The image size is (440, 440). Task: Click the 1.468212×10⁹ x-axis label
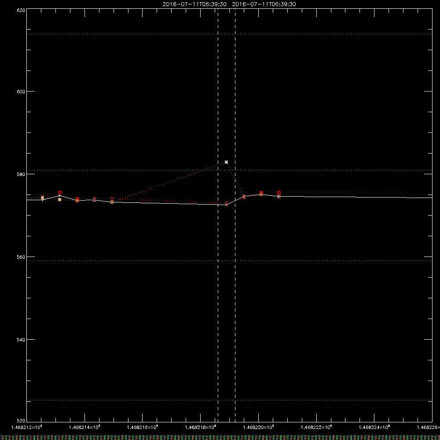pyautogui.click(x=27, y=427)
